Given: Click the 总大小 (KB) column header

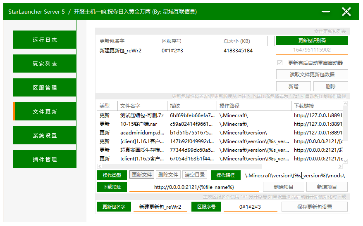Looking at the screenshot, I should pyautogui.click(x=244, y=41).
